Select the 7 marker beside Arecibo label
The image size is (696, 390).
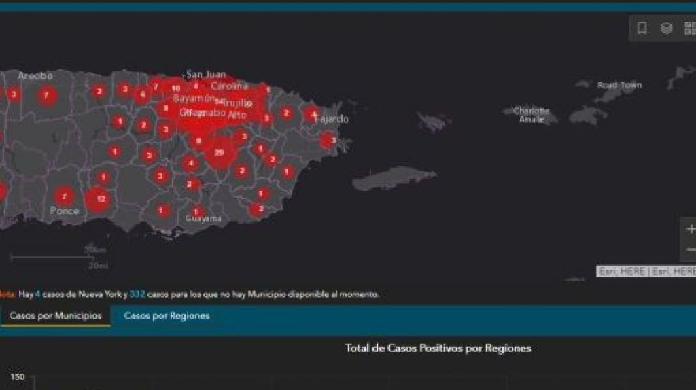pyautogui.click(x=46, y=95)
